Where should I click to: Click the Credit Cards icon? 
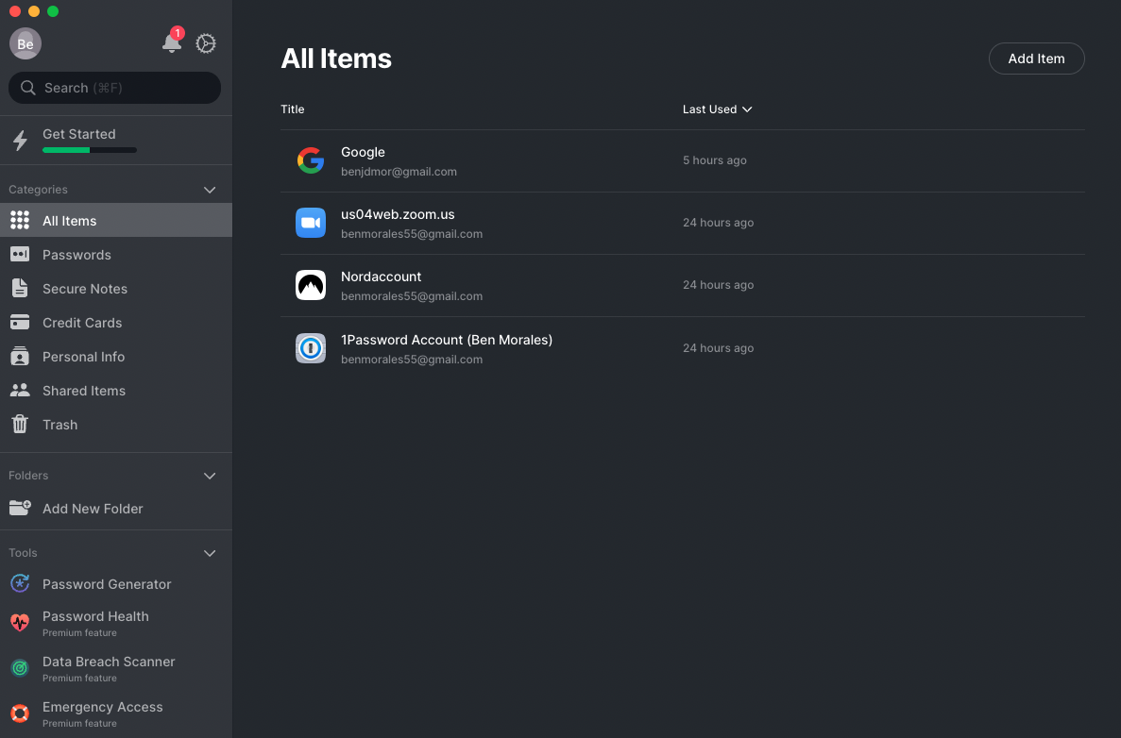click(x=20, y=322)
